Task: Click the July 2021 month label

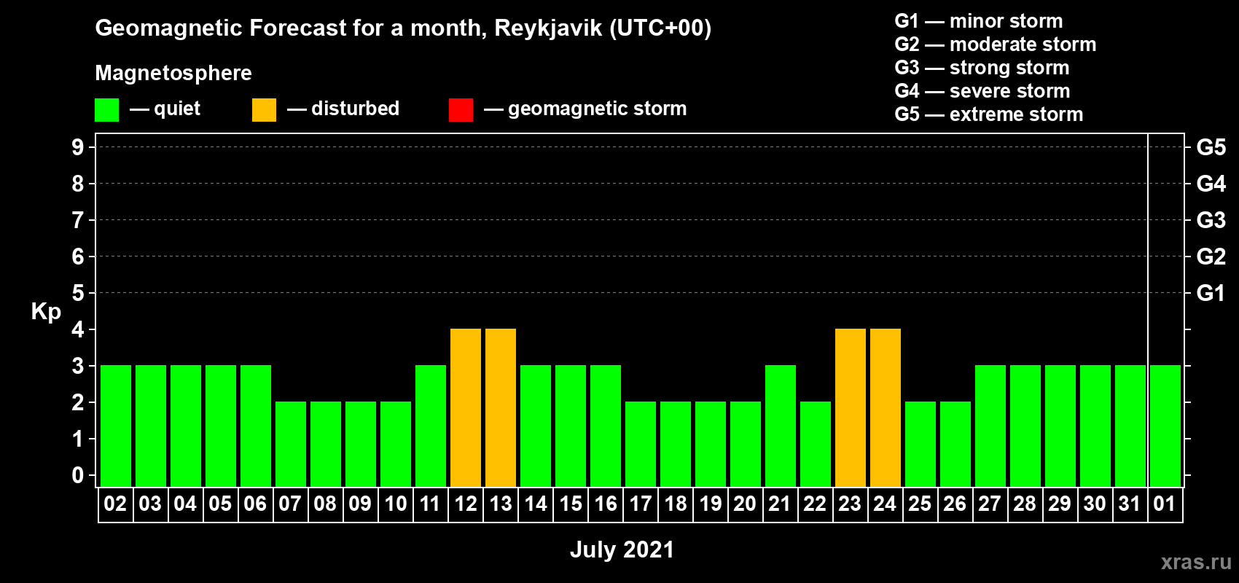Action: (622, 549)
